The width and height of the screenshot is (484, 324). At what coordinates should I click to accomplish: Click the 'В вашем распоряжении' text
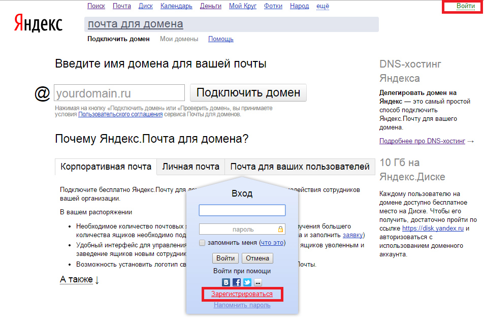[x=96, y=212]
